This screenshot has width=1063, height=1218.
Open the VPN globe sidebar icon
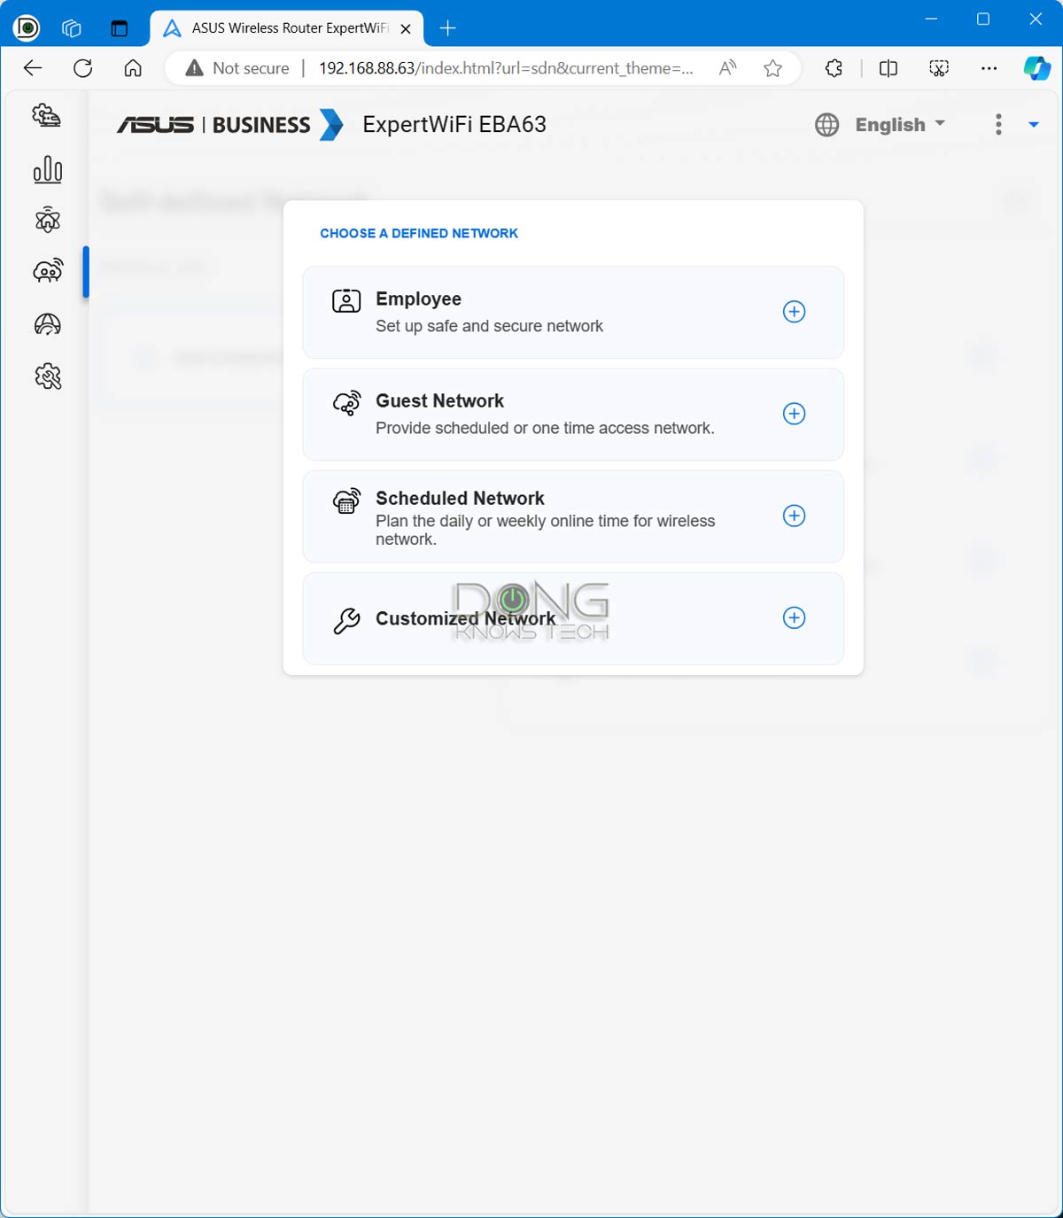pyautogui.click(x=47, y=325)
